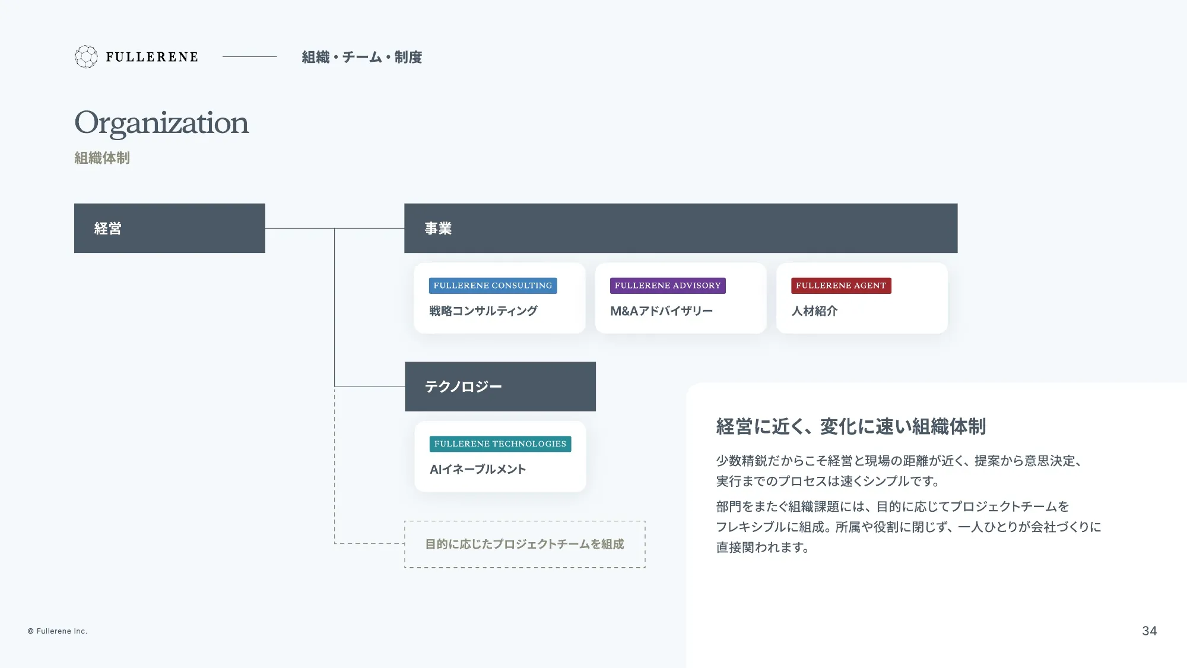Click the paragraph starting with 少数精鋭だからこそ
This screenshot has width=1187, height=668.
pyautogui.click(x=899, y=471)
